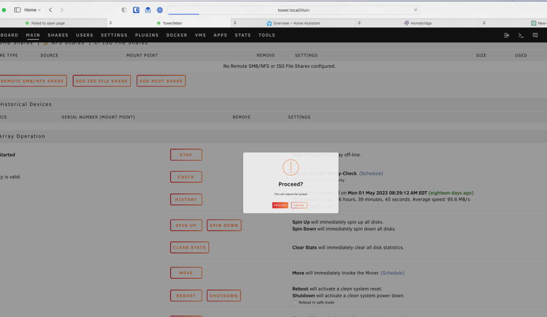Click the 'eighteen days ago' text
Screen dimensions: 547x317
click(451, 193)
